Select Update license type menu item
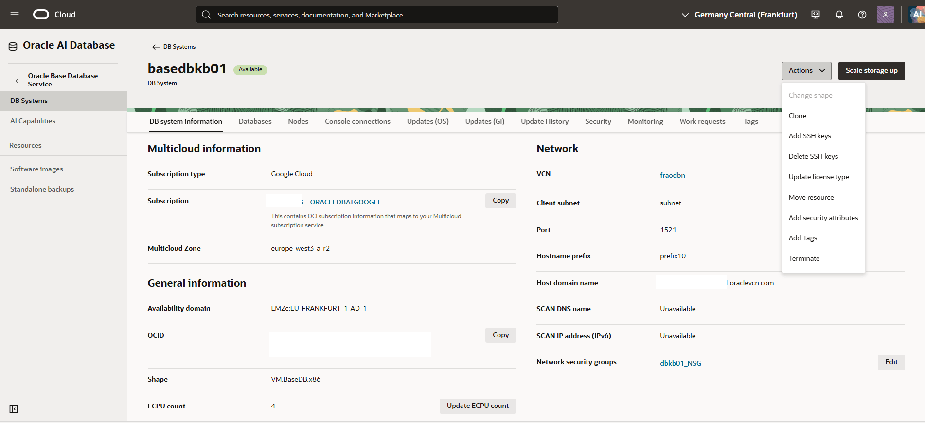 [823, 177]
